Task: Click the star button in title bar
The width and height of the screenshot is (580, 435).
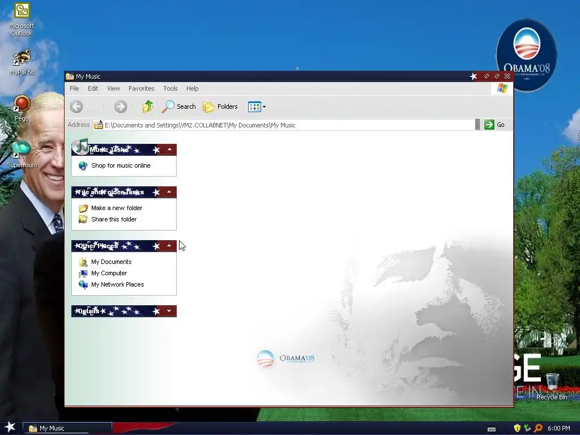Action: [473, 76]
